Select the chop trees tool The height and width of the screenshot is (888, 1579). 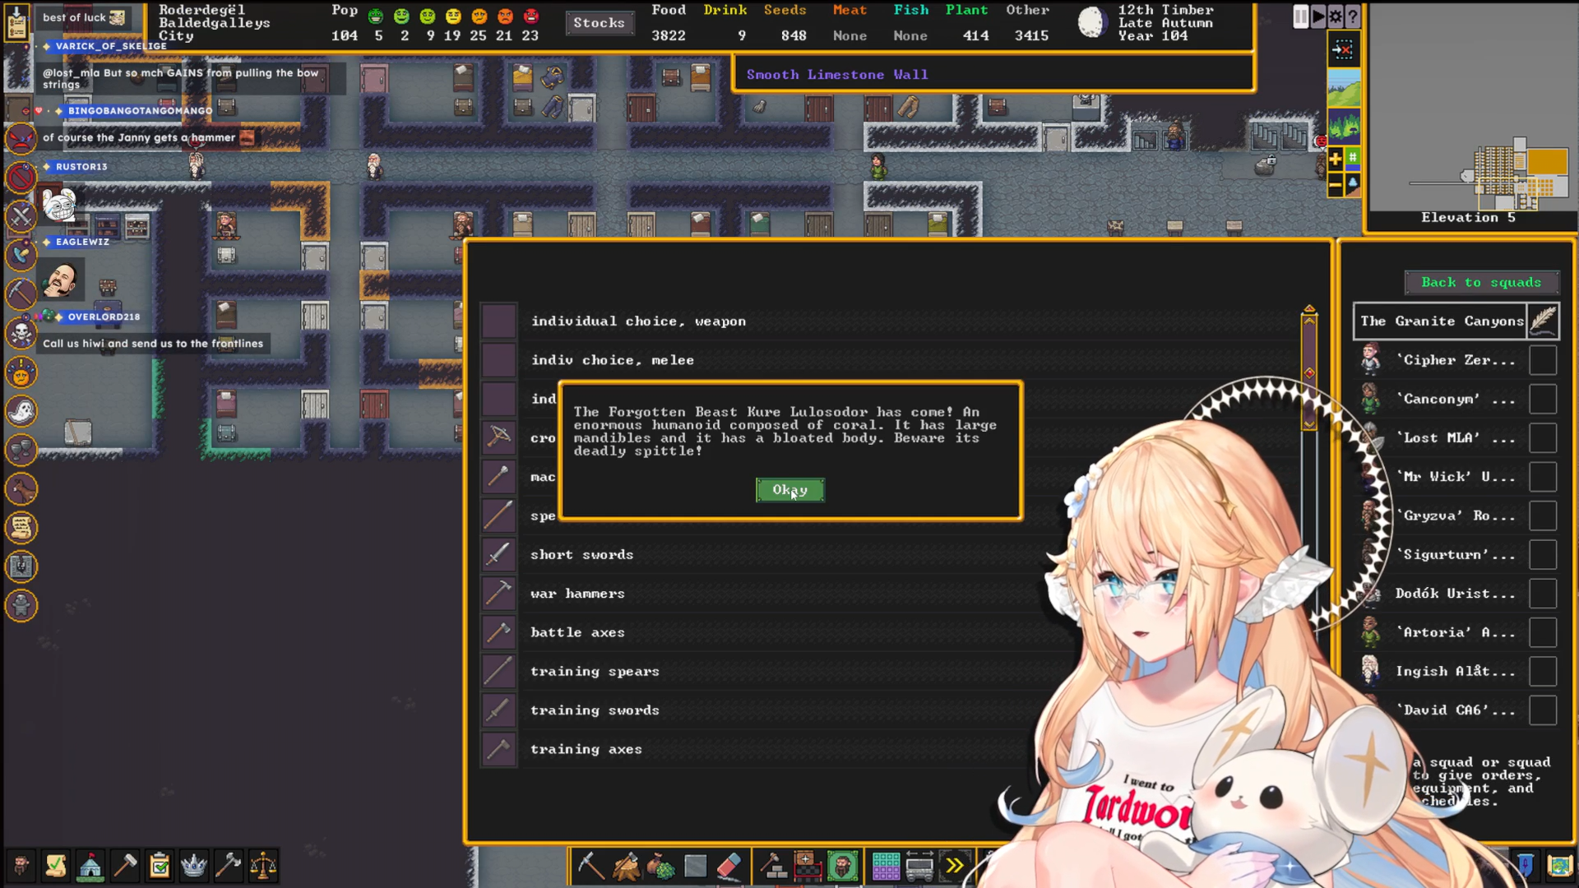tap(626, 866)
